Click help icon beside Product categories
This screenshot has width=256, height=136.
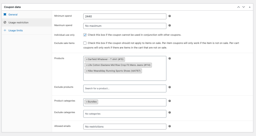click(x=170, y=101)
